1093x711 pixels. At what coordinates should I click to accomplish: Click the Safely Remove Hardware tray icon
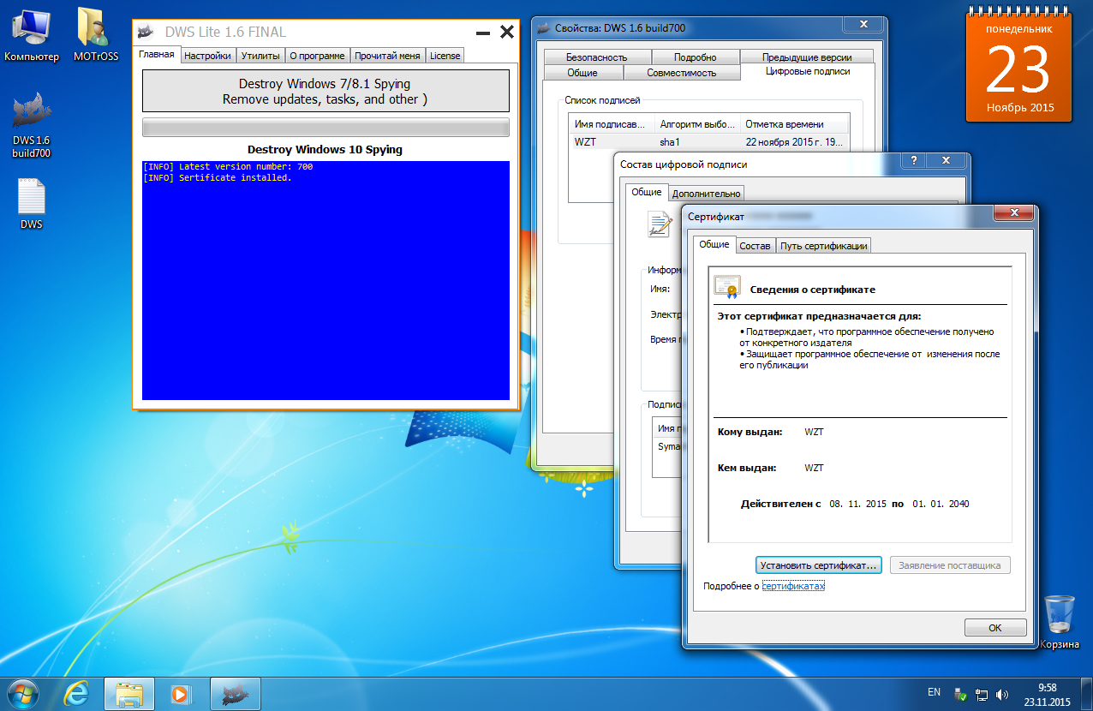tap(961, 694)
